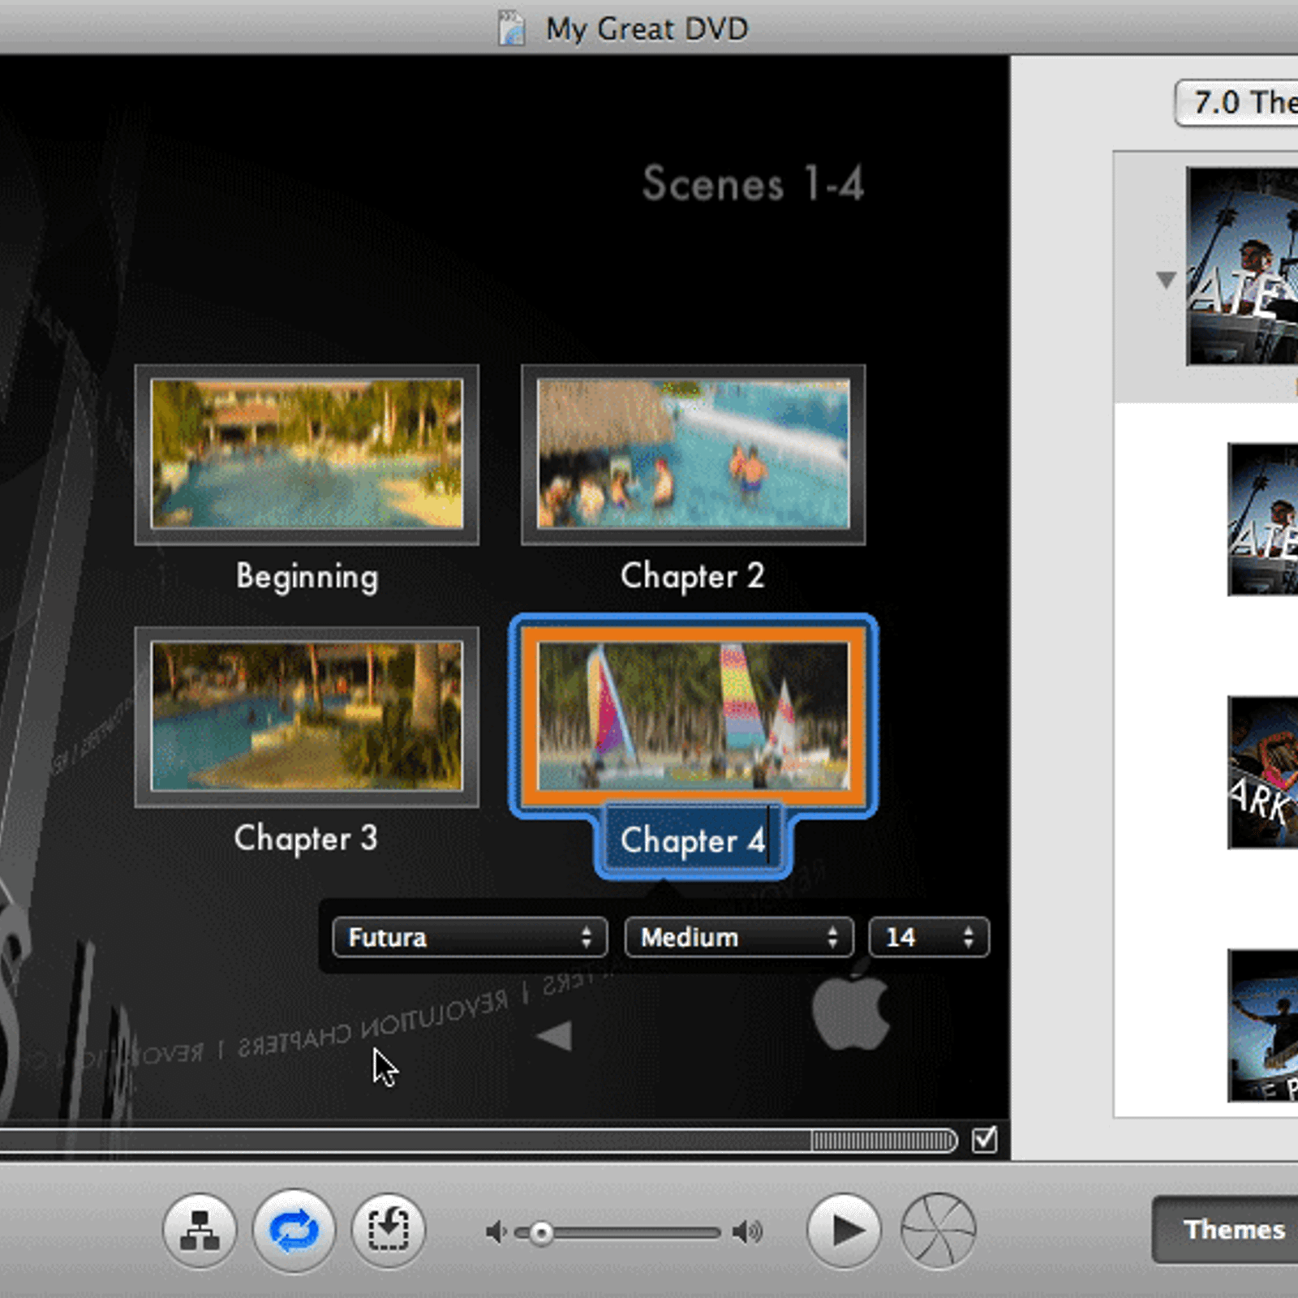Toggle the motion loop button

[x=294, y=1230]
